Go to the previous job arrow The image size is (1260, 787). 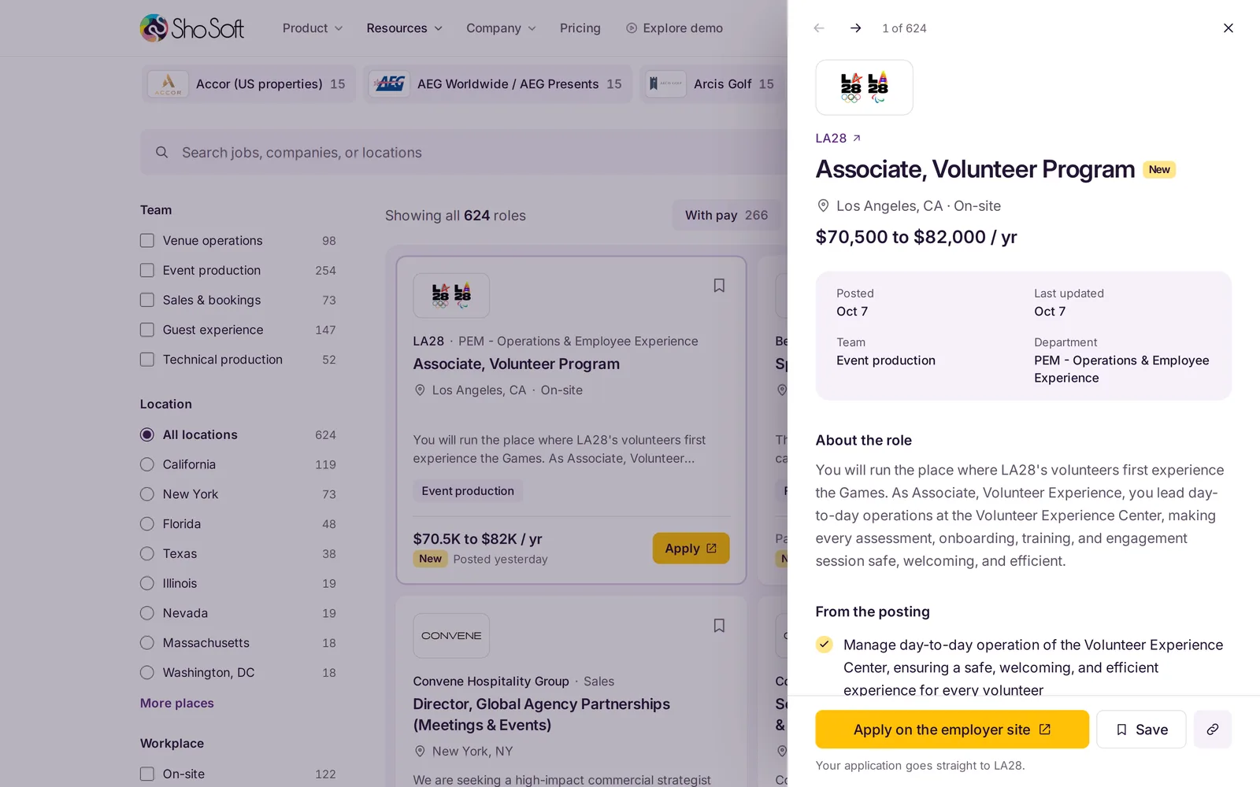[x=819, y=28]
